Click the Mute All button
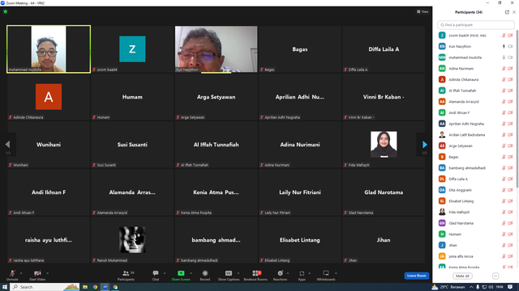This screenshot has height=291, width=519. point(462,276)
